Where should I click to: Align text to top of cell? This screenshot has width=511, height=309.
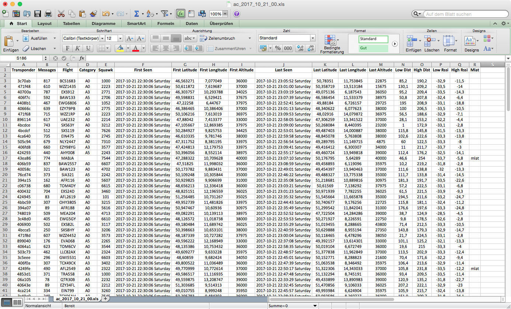156,38
